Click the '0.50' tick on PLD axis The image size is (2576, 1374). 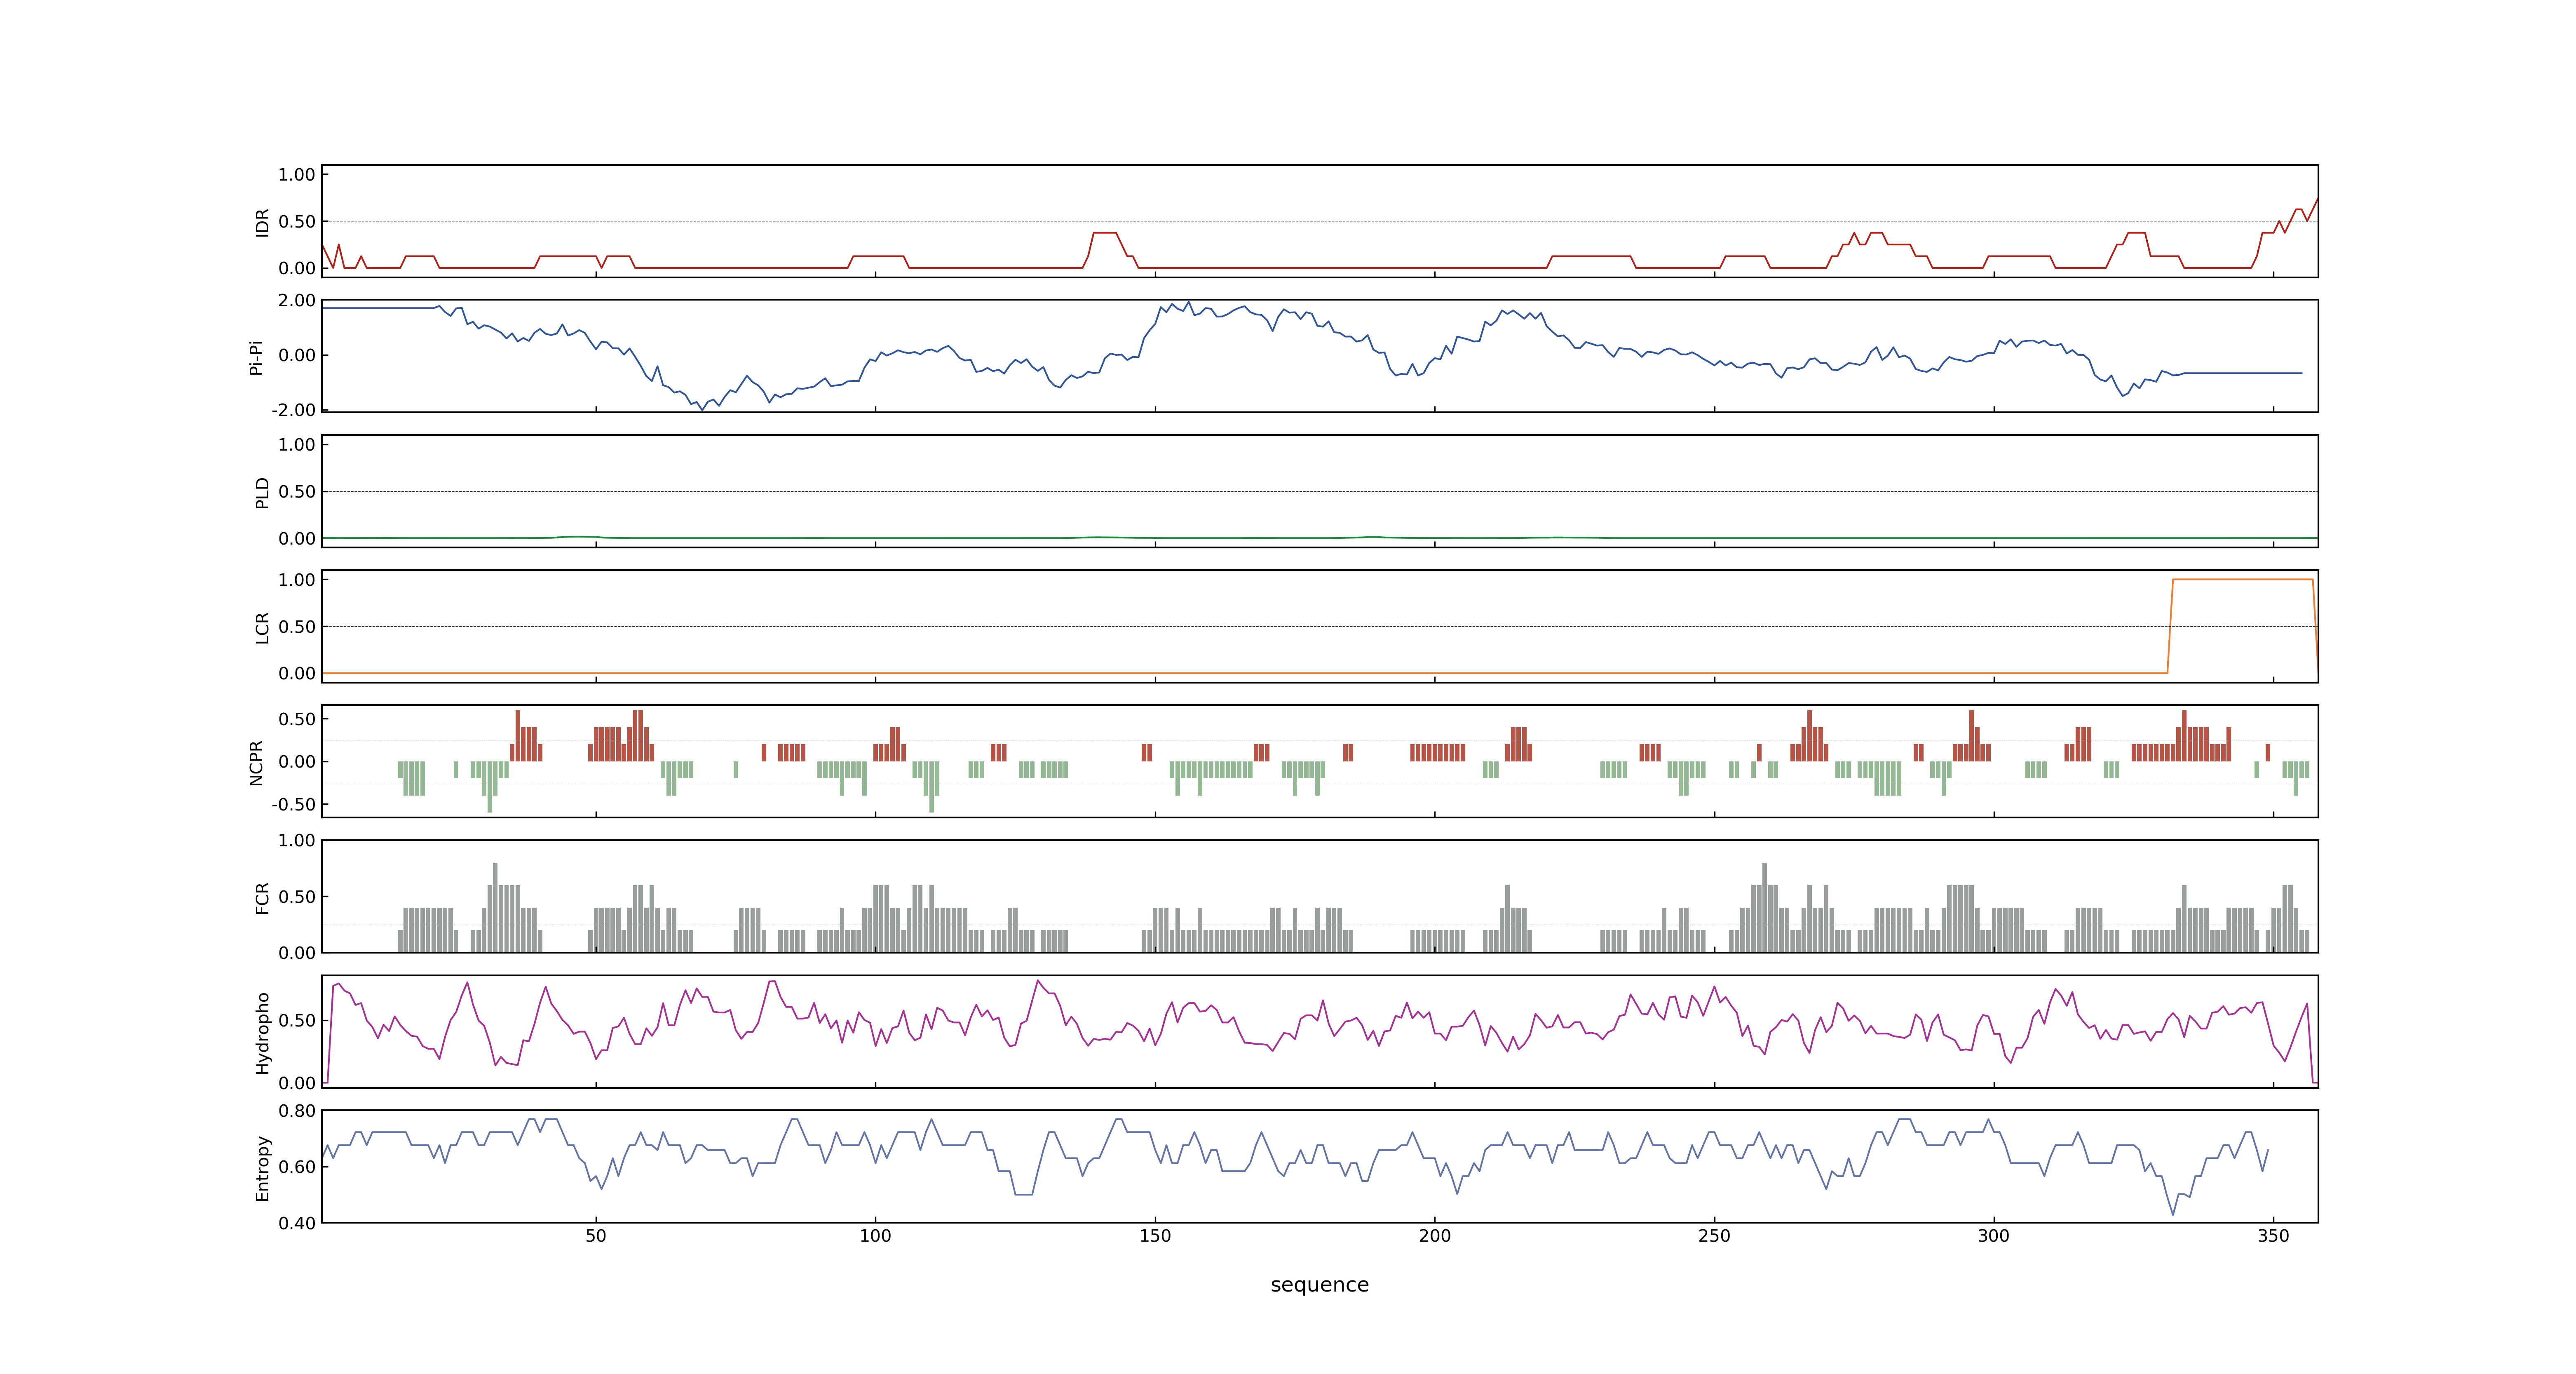pos(297,492)
